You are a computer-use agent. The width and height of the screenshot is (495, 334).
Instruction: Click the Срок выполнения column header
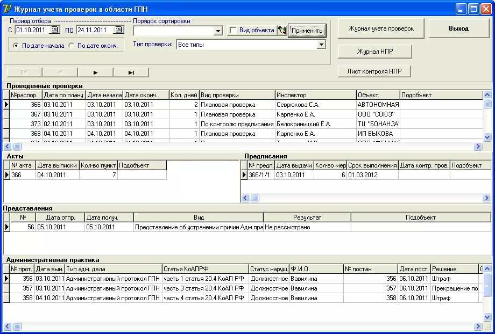pyautogui.click(x=372, y=165)
